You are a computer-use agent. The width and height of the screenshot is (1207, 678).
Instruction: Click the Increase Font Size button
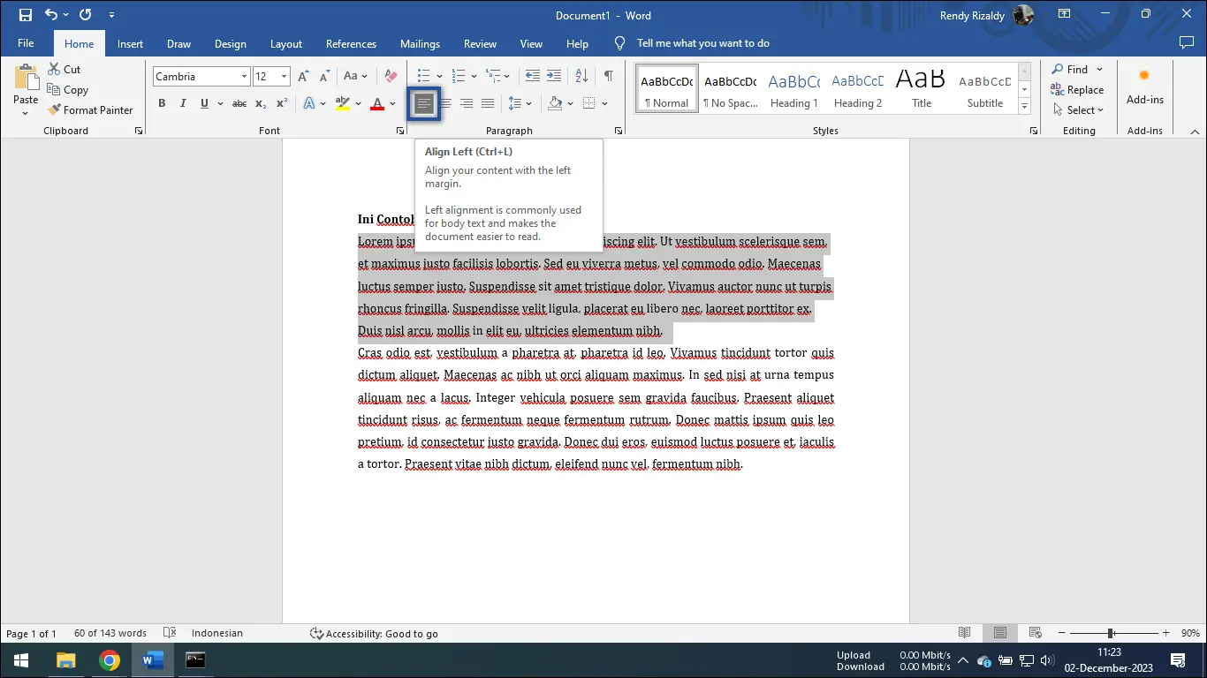coord(302,76)
